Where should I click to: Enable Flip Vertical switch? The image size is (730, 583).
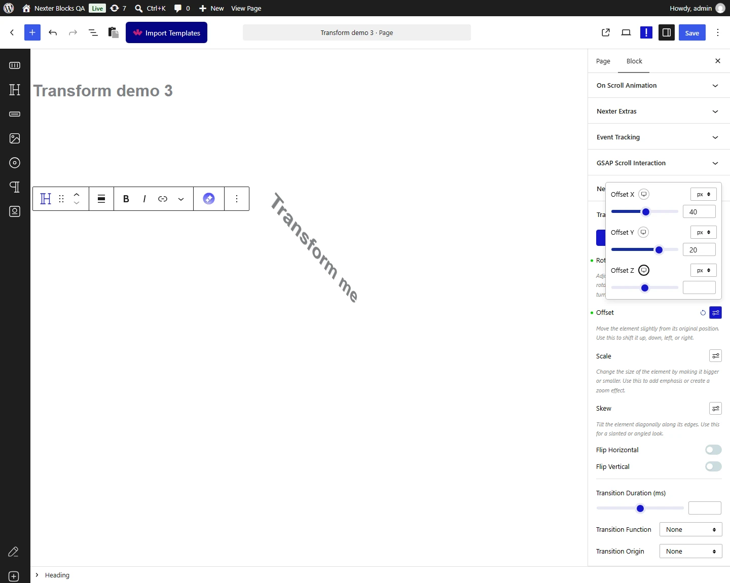click(713, 466)
